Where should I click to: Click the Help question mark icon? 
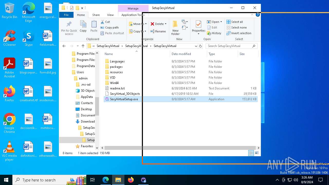click(258, 15)
